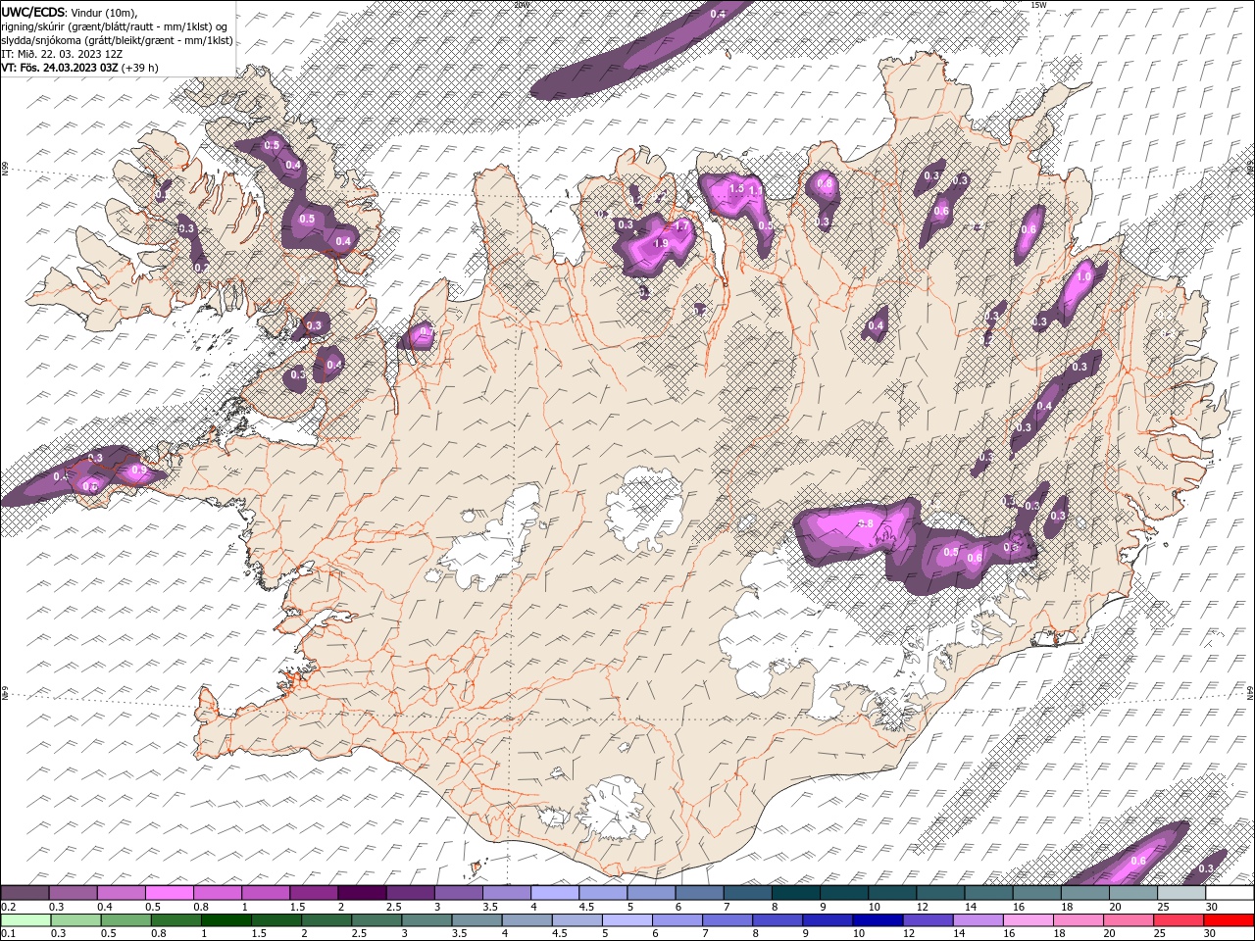Click the deep blue swatch starting at 10 in bottom legend row
1255x941 pixels.
tap(878, 920)
